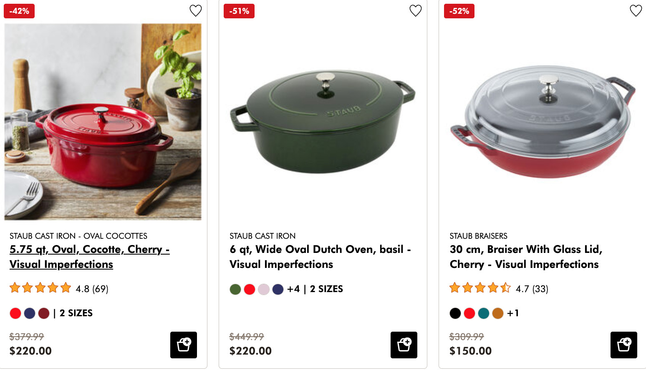
Task: Select the green basil swatch on Dutch Oven
Action: 235,289
